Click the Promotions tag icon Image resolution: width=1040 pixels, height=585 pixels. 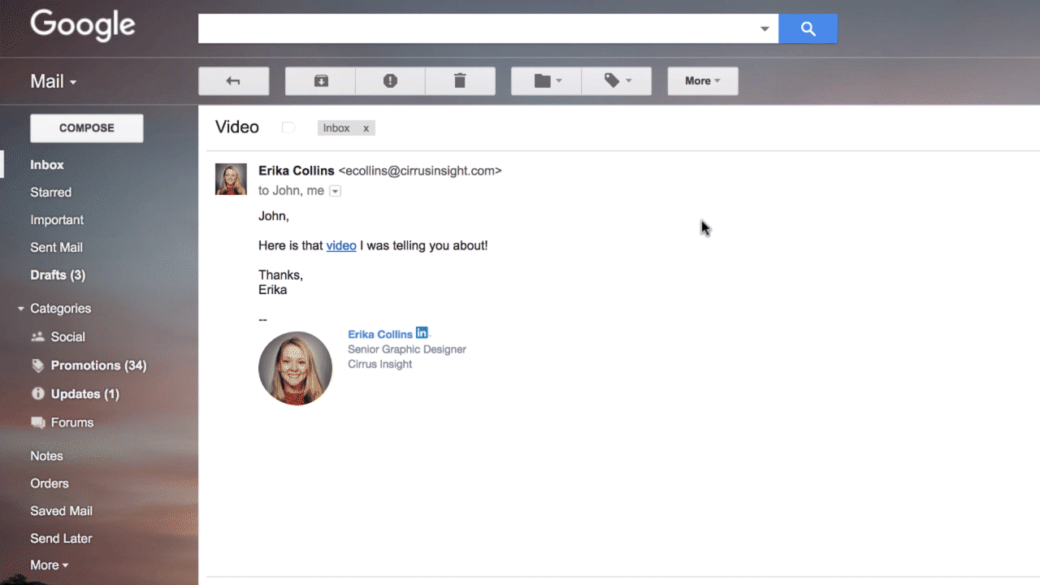(x=37, y=366)
